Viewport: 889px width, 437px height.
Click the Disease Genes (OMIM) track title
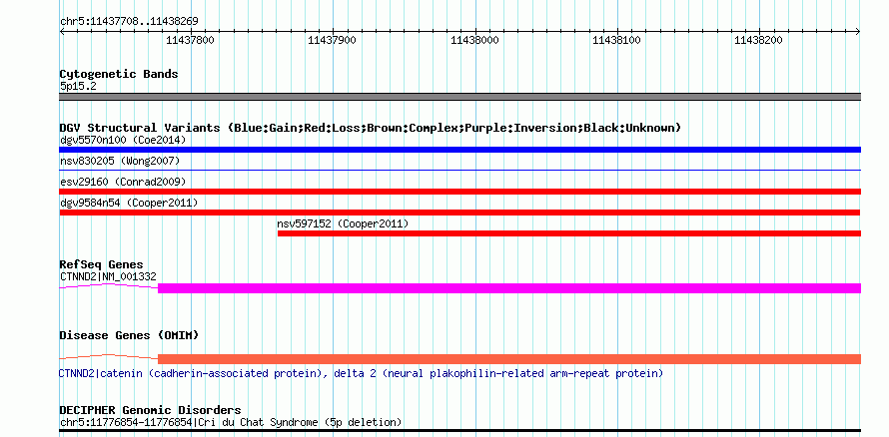pyautogui.click(x=129, y=335)
